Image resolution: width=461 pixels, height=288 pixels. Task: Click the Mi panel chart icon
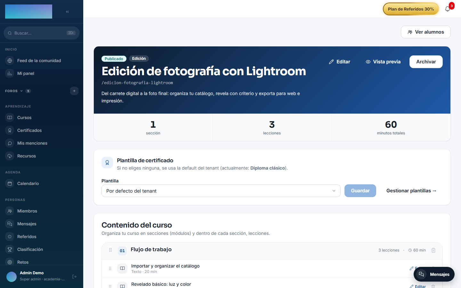pos(10,73)
